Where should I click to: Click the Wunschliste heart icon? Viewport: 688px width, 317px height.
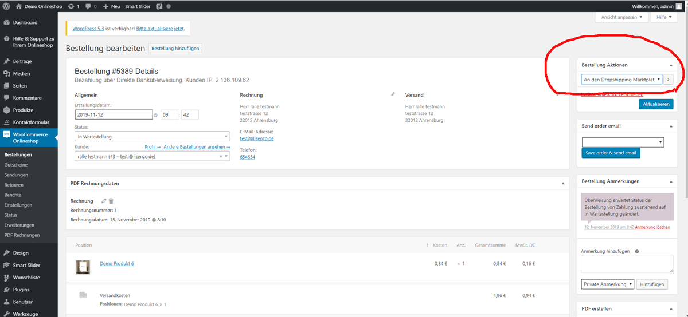[6, 278]
